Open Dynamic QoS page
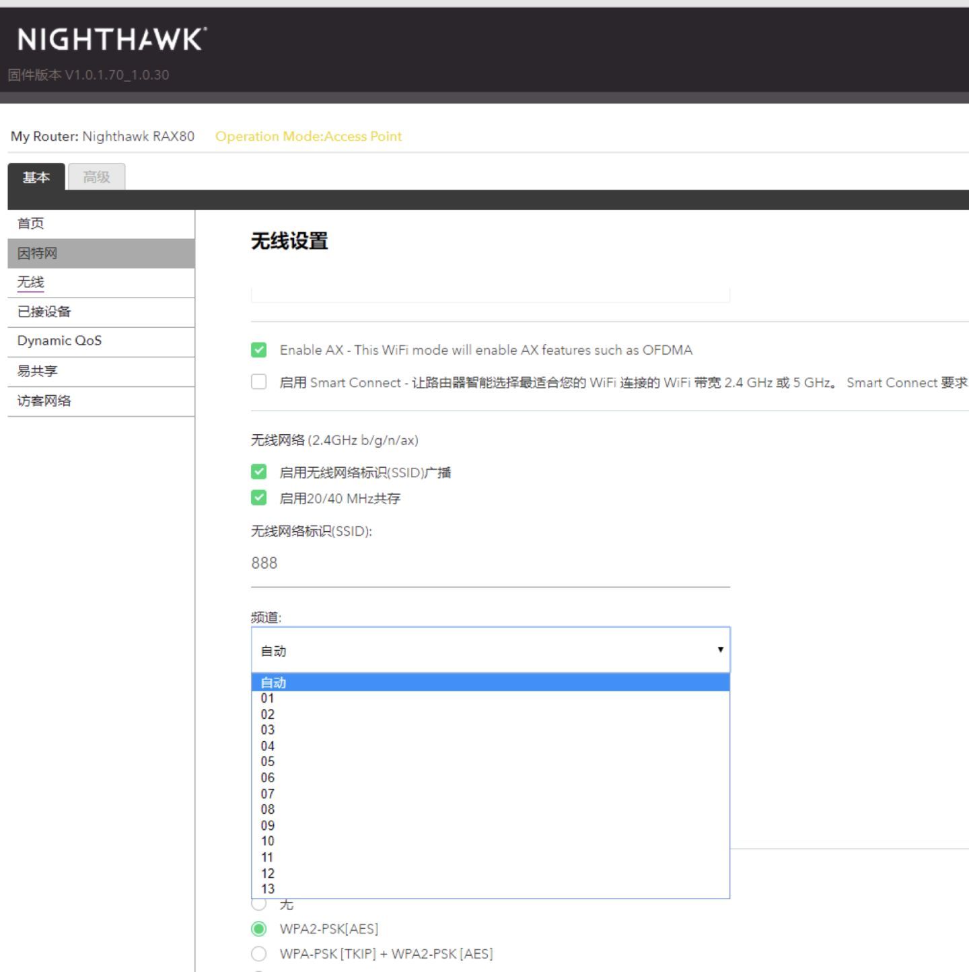This screenshot has height=972, width=969. coord(101,341)
